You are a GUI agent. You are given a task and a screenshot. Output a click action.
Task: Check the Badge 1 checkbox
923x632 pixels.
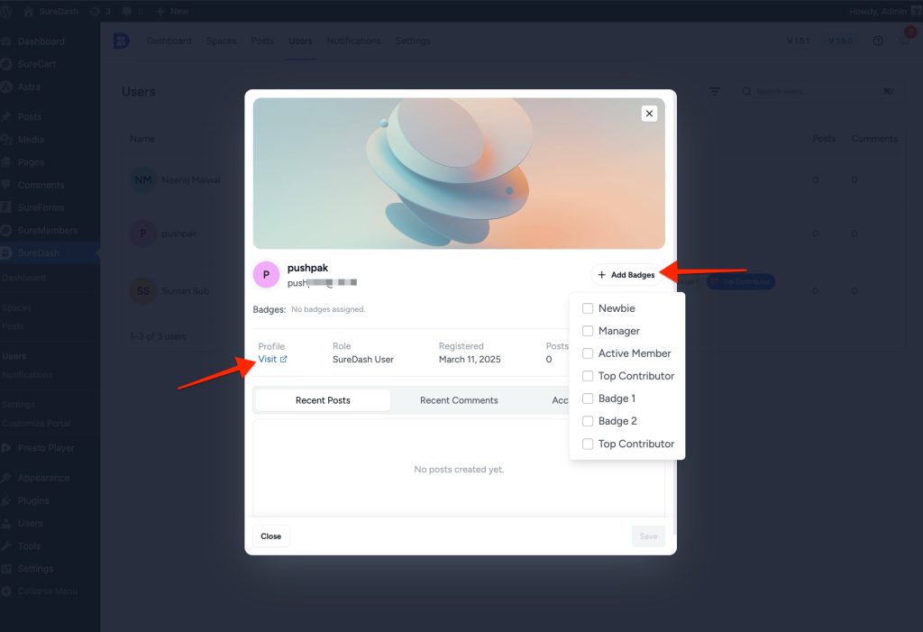(588, 398)
